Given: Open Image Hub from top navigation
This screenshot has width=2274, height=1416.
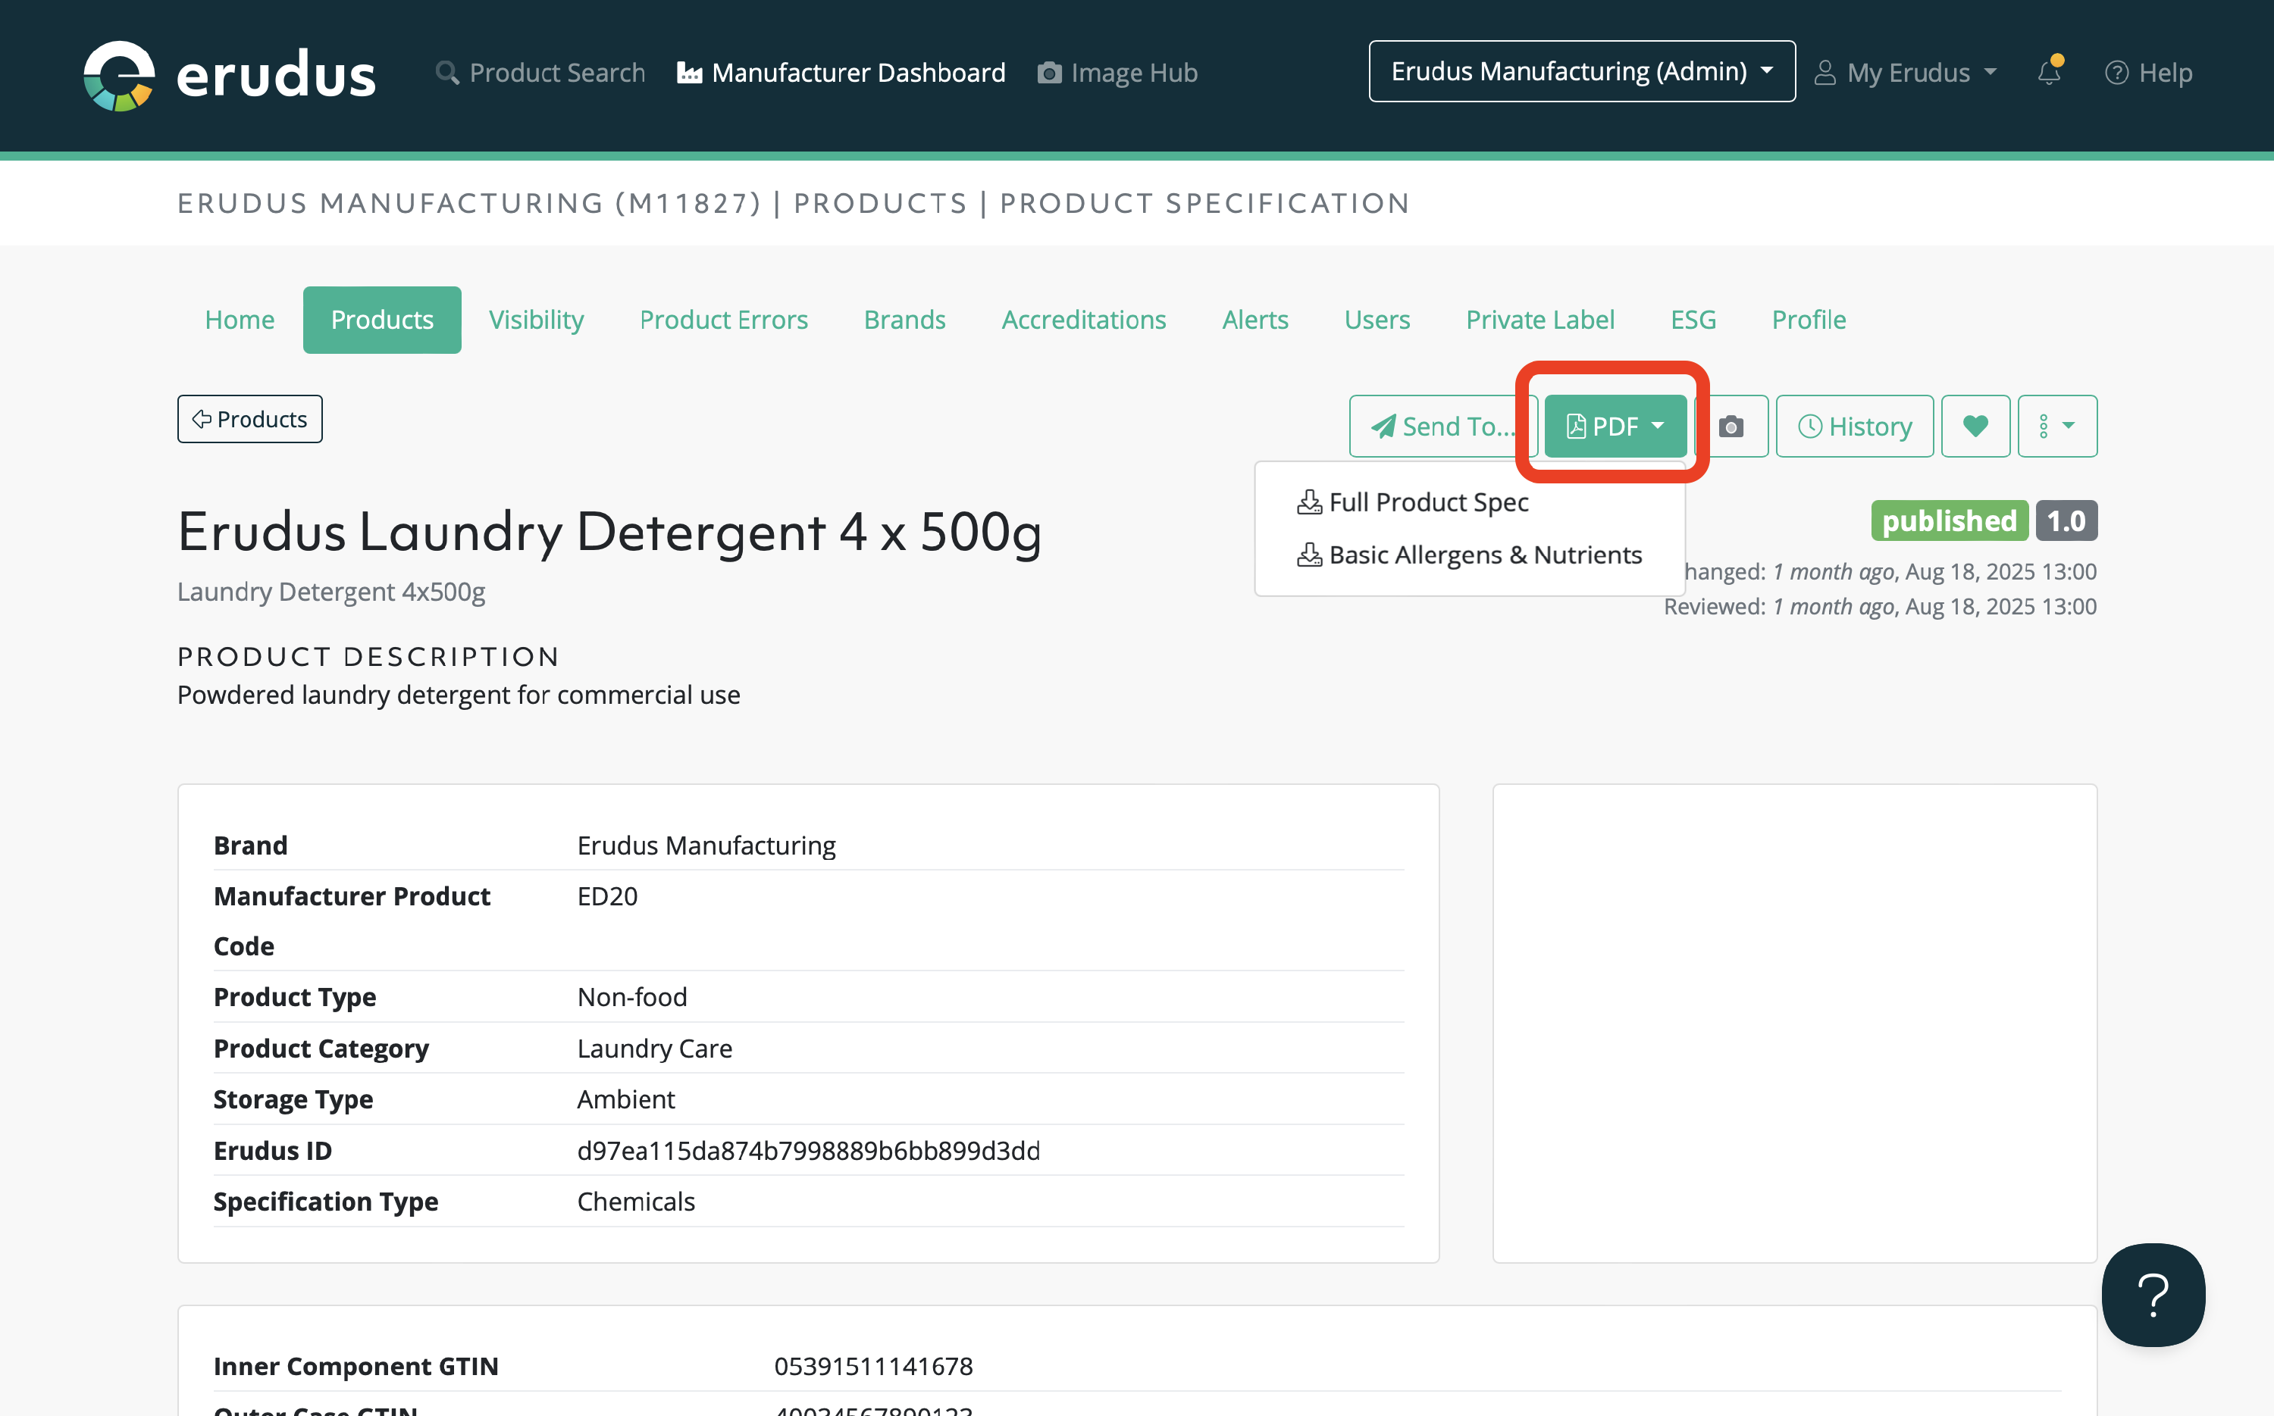Looking at the screenshot, I should [x=1117, y=72].
